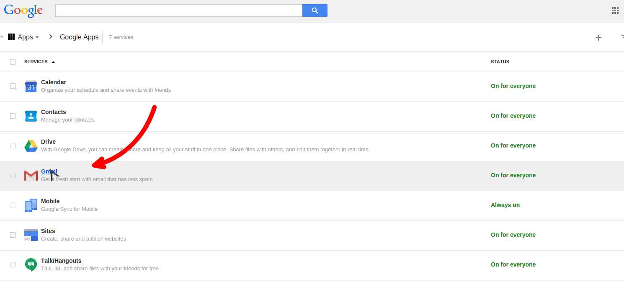The width and height of the screenshot is (624, 285).
Task: Click the Contacts service icon
Action: coord(31,116)
